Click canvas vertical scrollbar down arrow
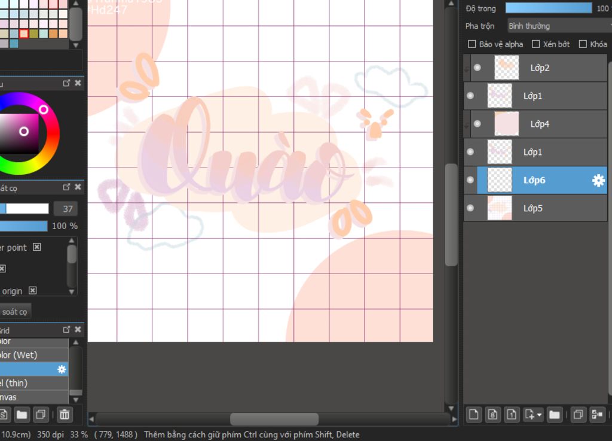The image size is (612, 441). pyautogui.click(x=451, y=409)
